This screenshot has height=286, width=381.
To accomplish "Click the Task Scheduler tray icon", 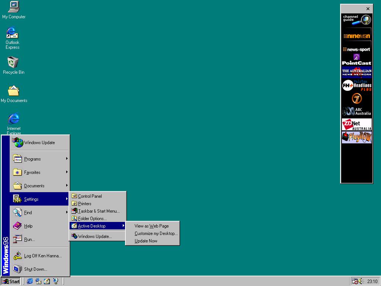I will [x=355, y=282].
